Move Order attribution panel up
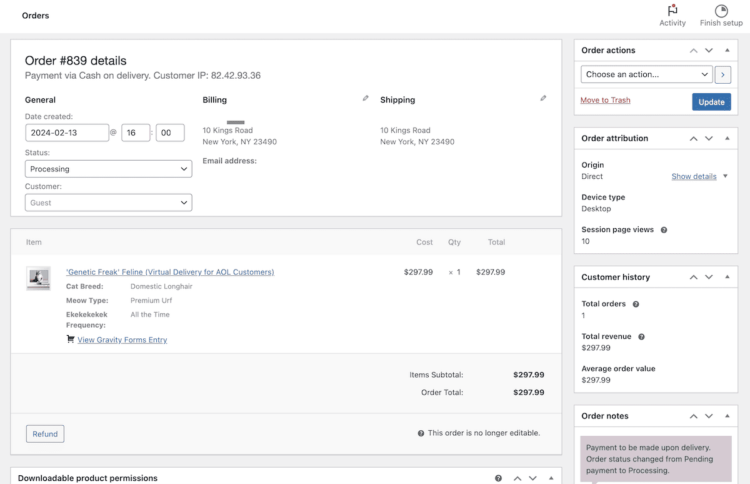This screenshot has width=750, height=484. 694,139
